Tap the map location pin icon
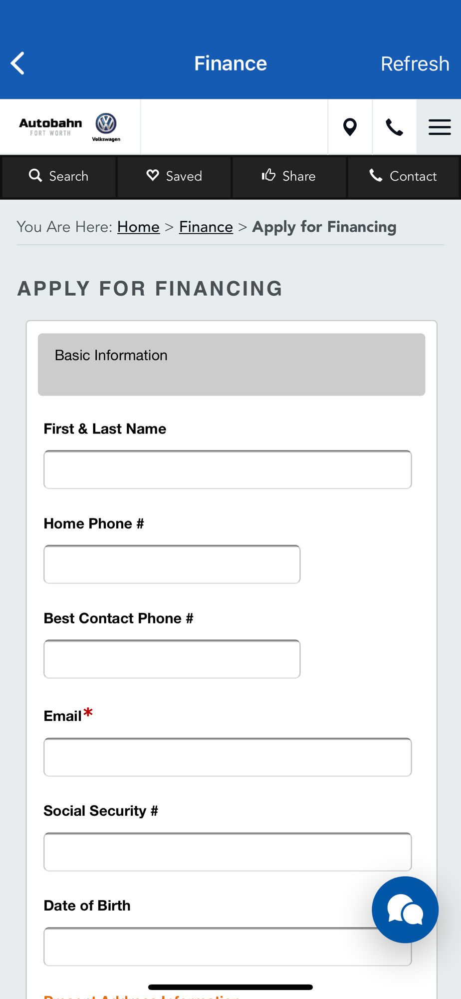Viewport: 461px width, 999px height. (350, 127)
